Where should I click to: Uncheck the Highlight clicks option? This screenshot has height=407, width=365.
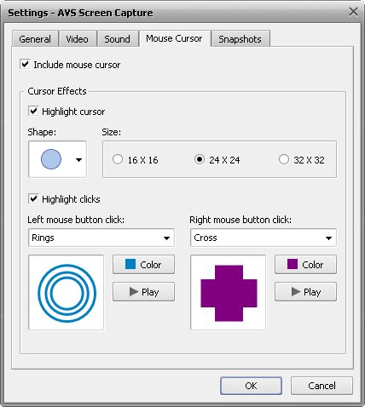tap(33, 199)
